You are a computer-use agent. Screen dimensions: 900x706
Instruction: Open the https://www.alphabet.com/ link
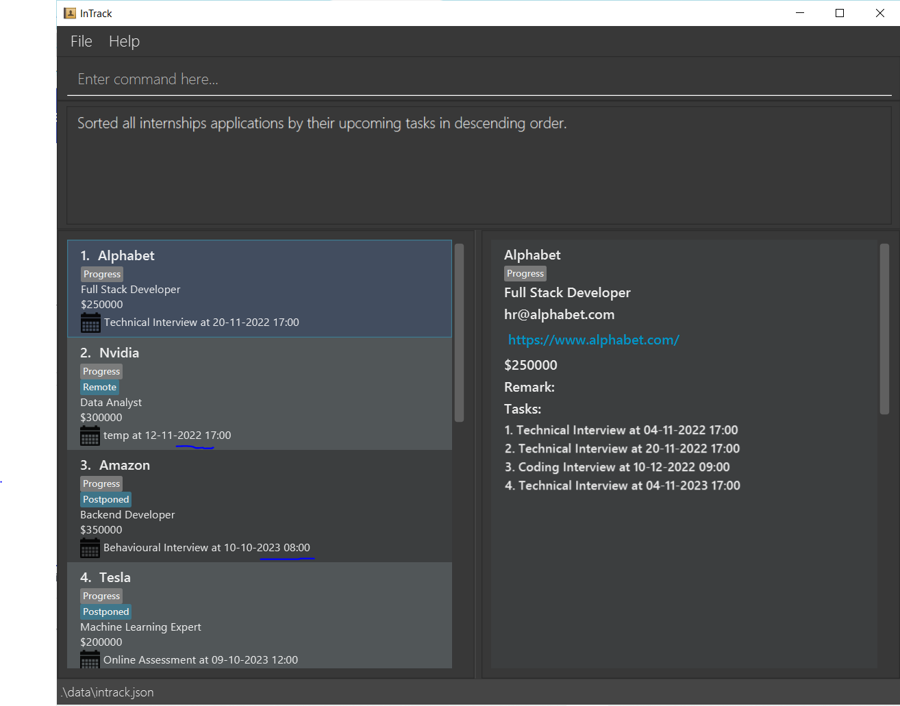pyautogui.click(x=593, y=340)
